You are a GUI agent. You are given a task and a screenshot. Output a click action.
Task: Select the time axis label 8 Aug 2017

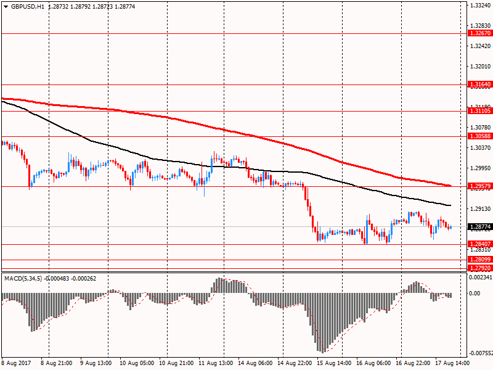coord(17,363)
